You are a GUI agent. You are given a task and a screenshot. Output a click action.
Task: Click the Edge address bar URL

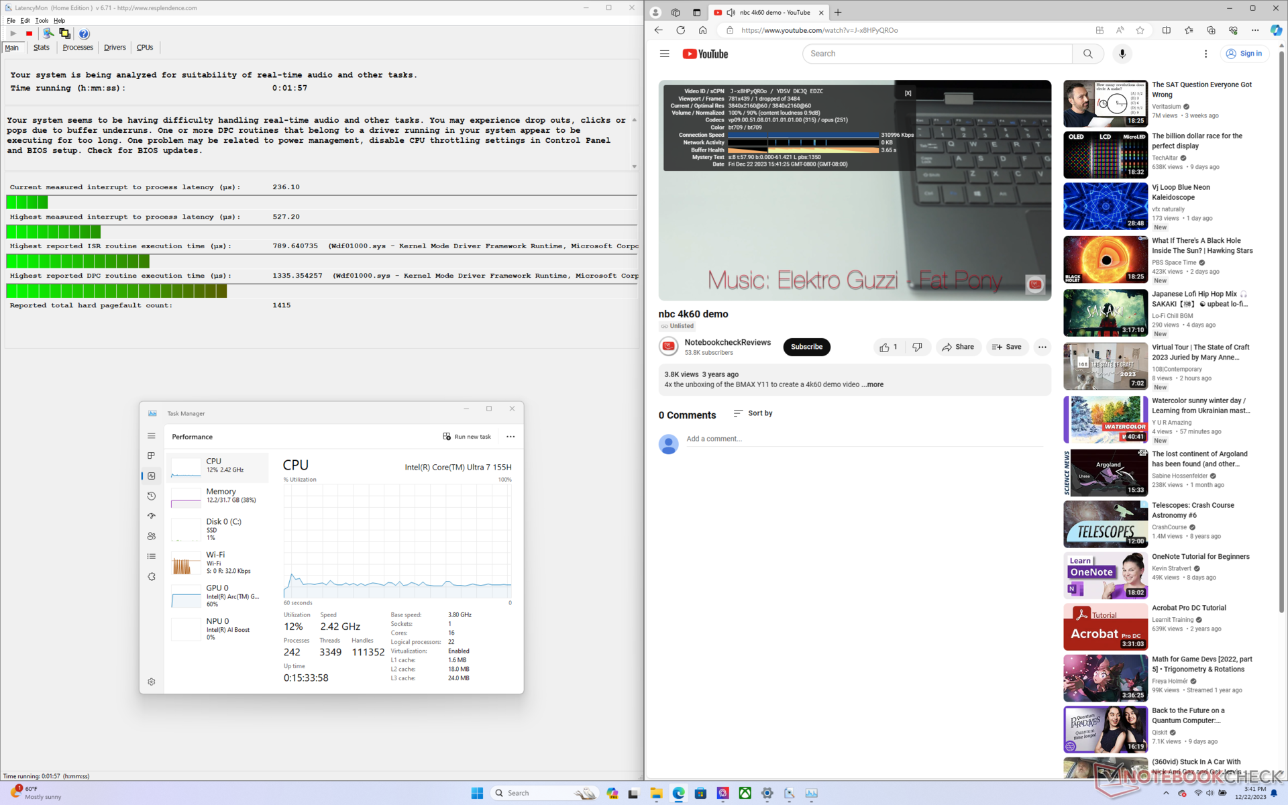(819, 30)
